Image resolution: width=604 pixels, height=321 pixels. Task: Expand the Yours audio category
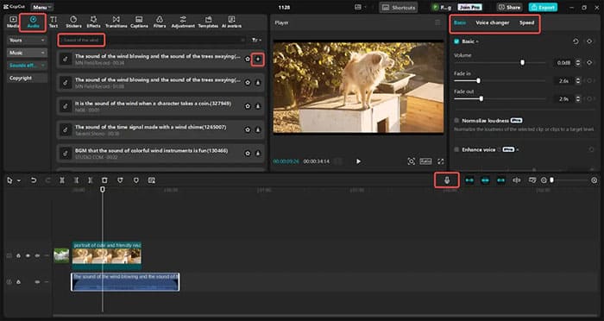point(27,40)
